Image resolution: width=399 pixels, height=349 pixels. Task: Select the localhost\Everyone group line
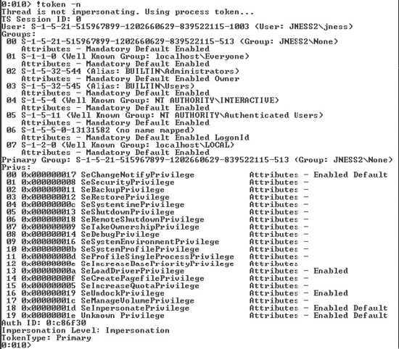pyautogui.click(x=128, y=56)
